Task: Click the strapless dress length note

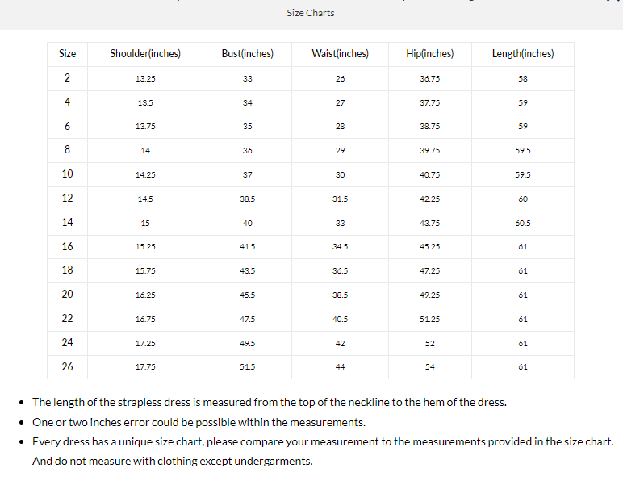Action: tap(270, 402)
